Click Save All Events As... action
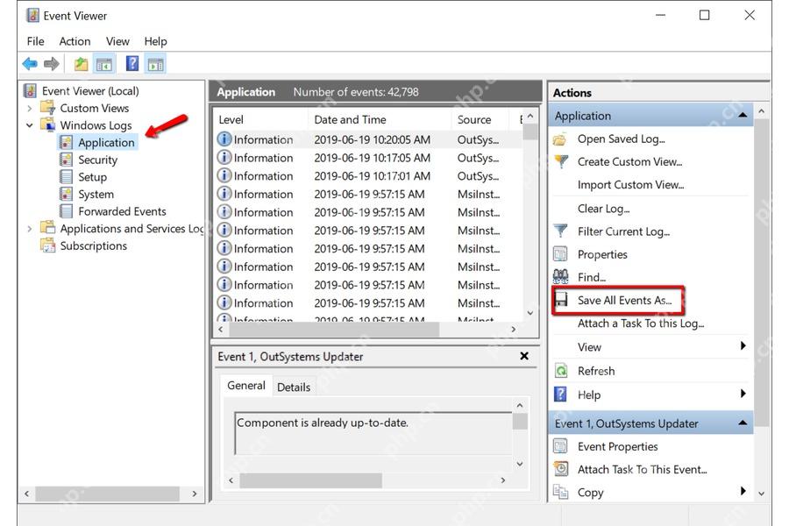This screenshot has width=789, height=526. pyautogui.click(x=625, y=300)
